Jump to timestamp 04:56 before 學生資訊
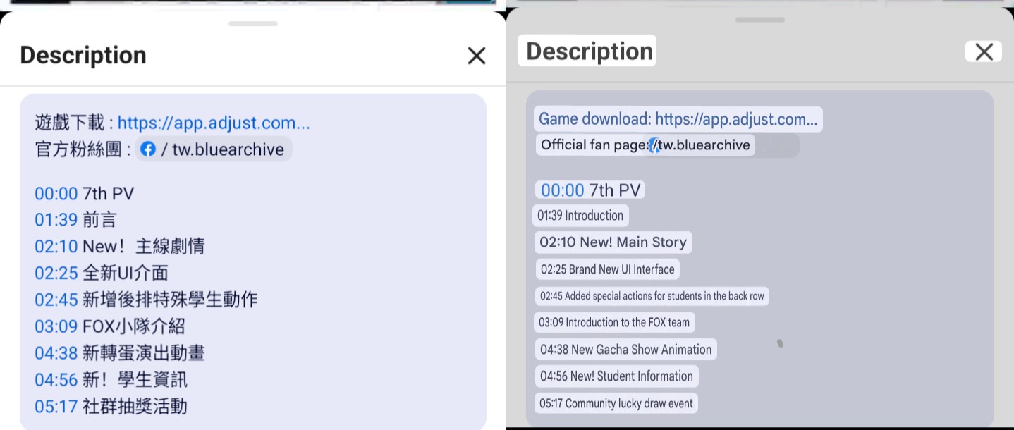 (56, 380)
